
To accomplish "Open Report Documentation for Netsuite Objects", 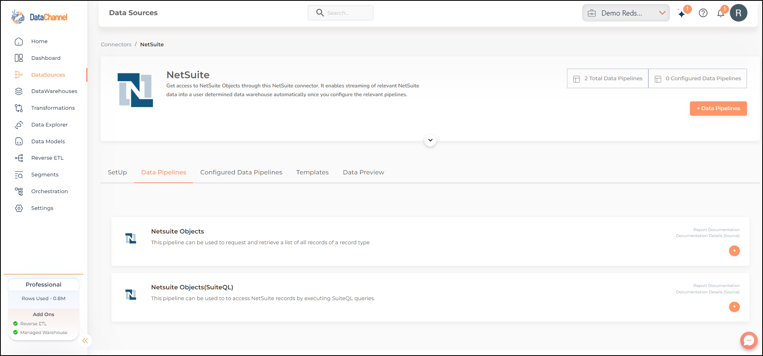I will [x=716, y=230].
